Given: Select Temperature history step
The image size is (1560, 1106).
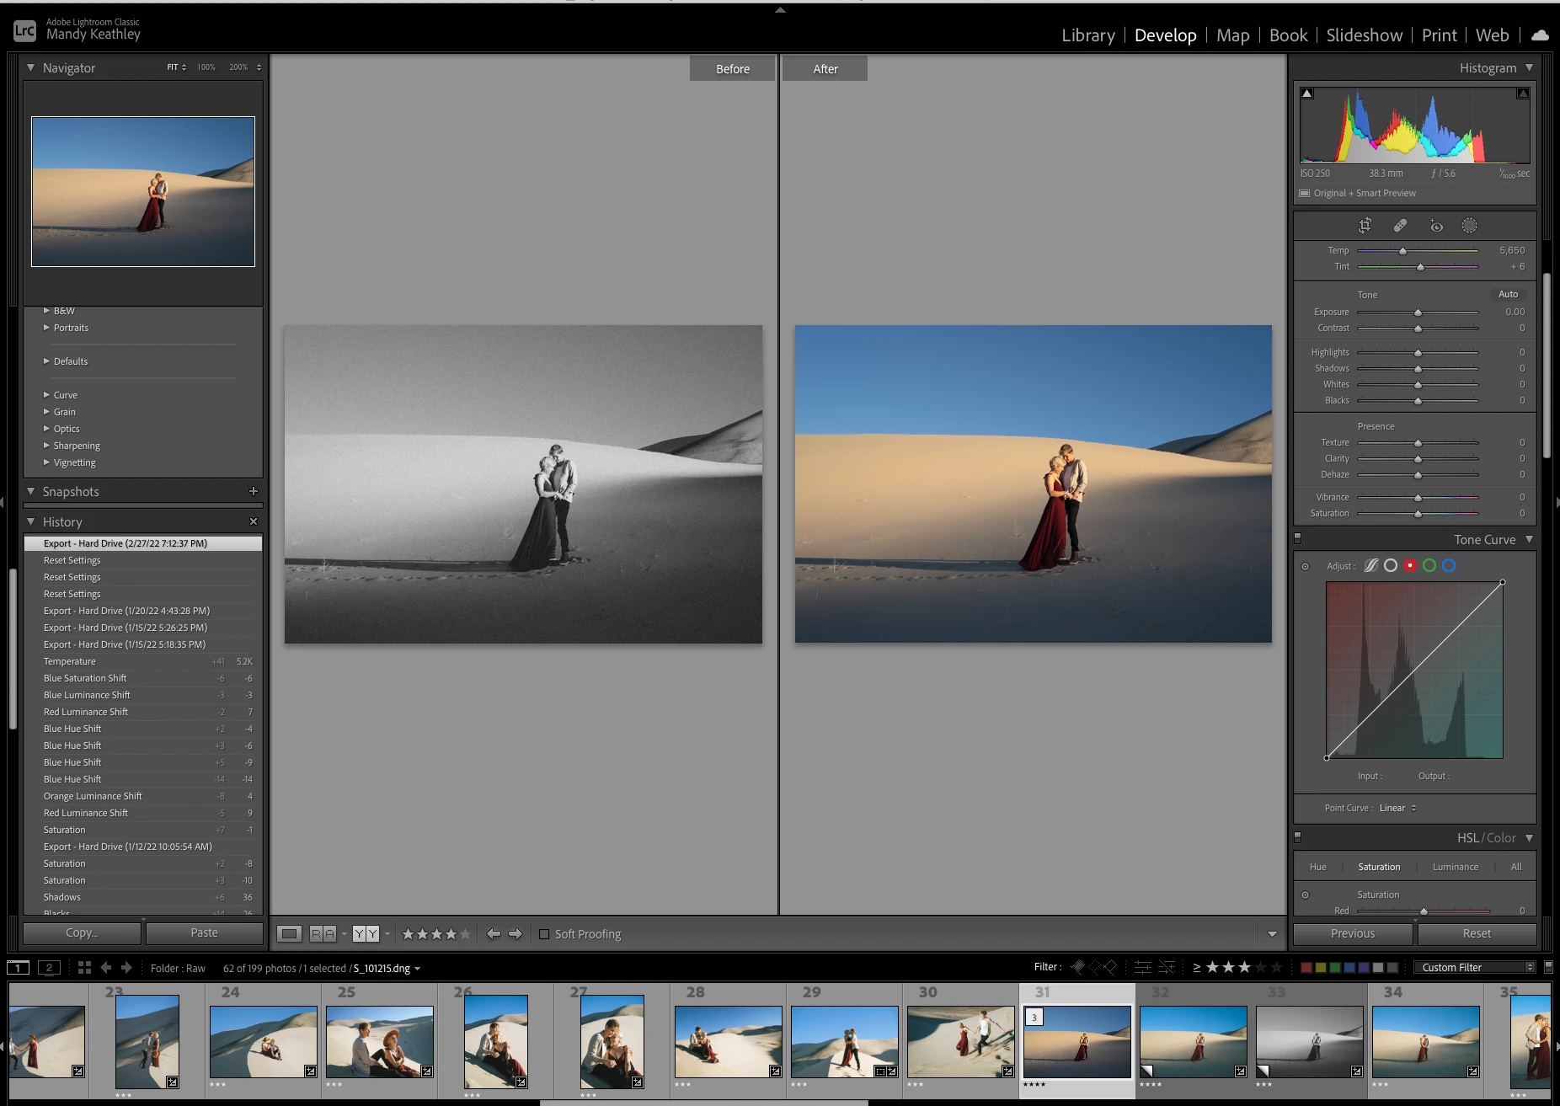Looking at the screenshot, I should pos(143,661).
